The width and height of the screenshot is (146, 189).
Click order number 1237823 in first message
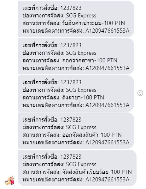[x=71, y=8]
